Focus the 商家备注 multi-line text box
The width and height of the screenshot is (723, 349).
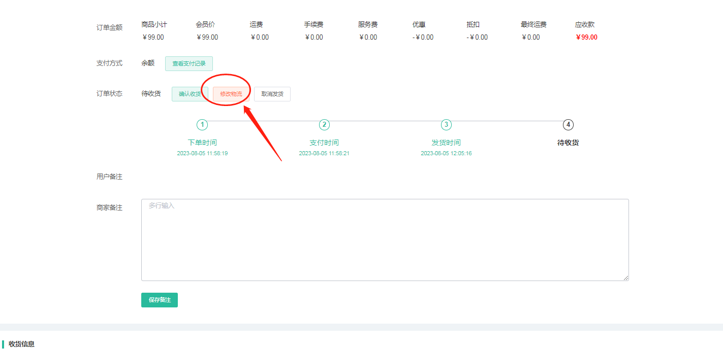click(x=385, y=239)
